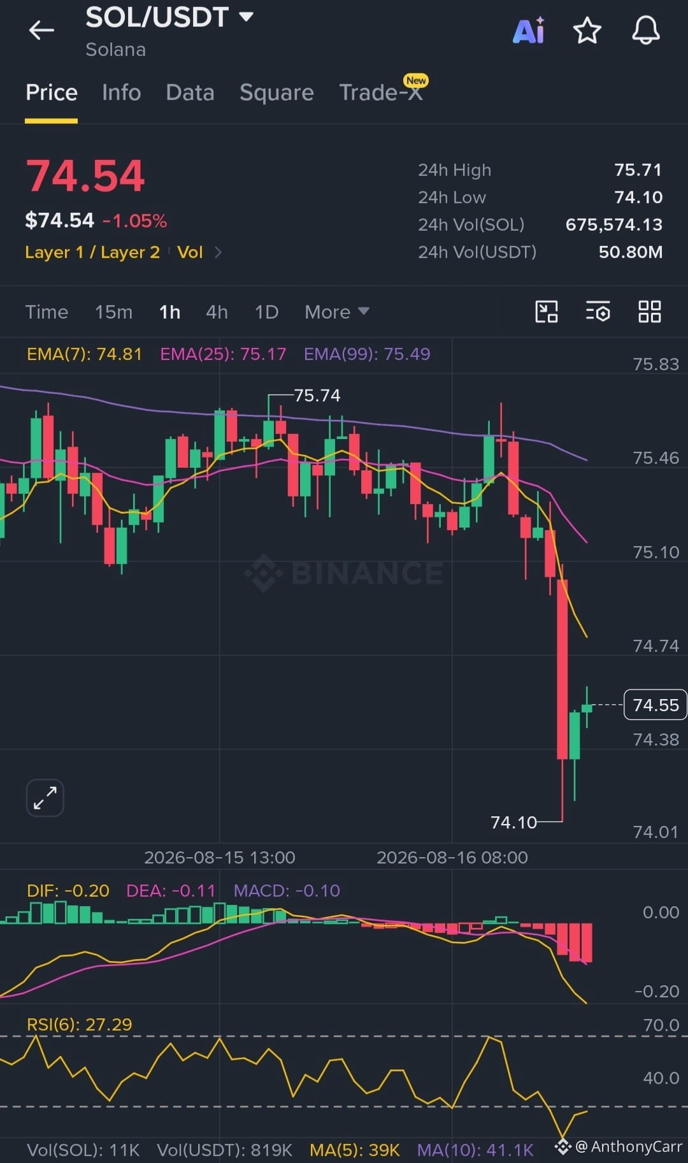Tap the EMA(7): 74.81 indicator label

coord(84,354)
